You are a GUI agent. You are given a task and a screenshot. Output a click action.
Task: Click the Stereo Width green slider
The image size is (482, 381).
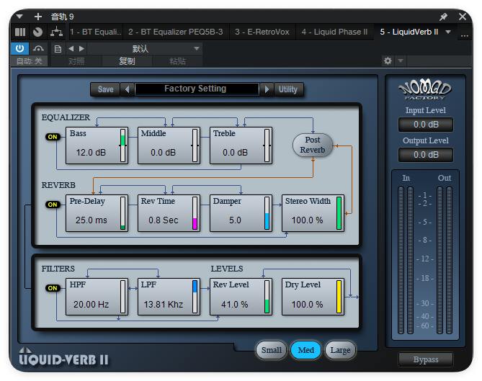pos(339,213)
